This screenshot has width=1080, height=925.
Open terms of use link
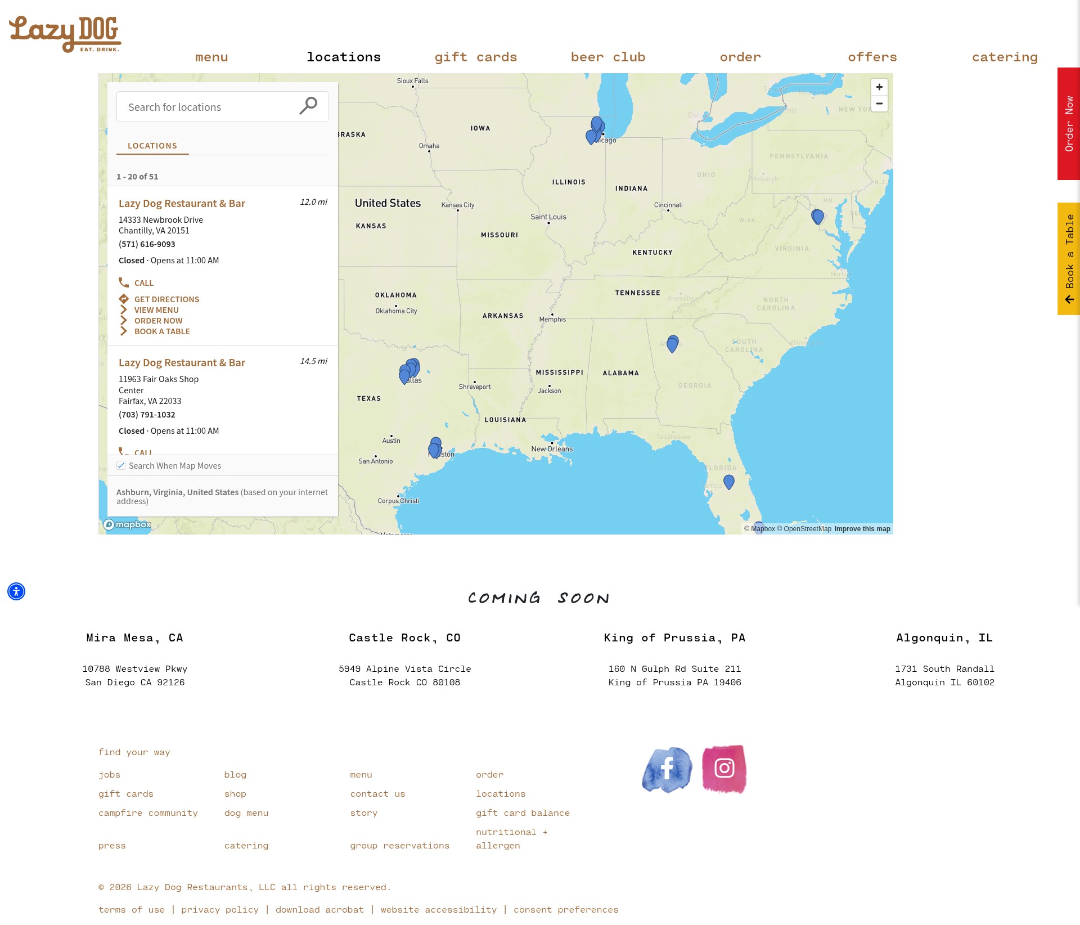132,910
